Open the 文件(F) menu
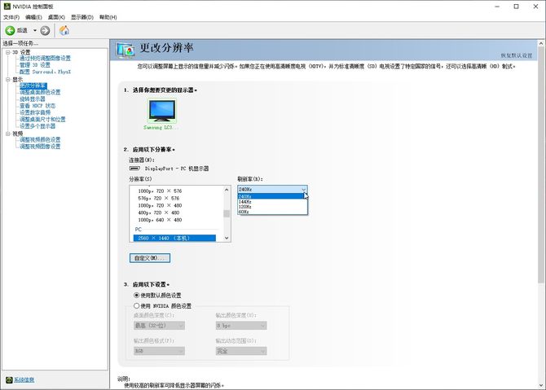The height and width of the screenshot is (390, 546). 11,16
